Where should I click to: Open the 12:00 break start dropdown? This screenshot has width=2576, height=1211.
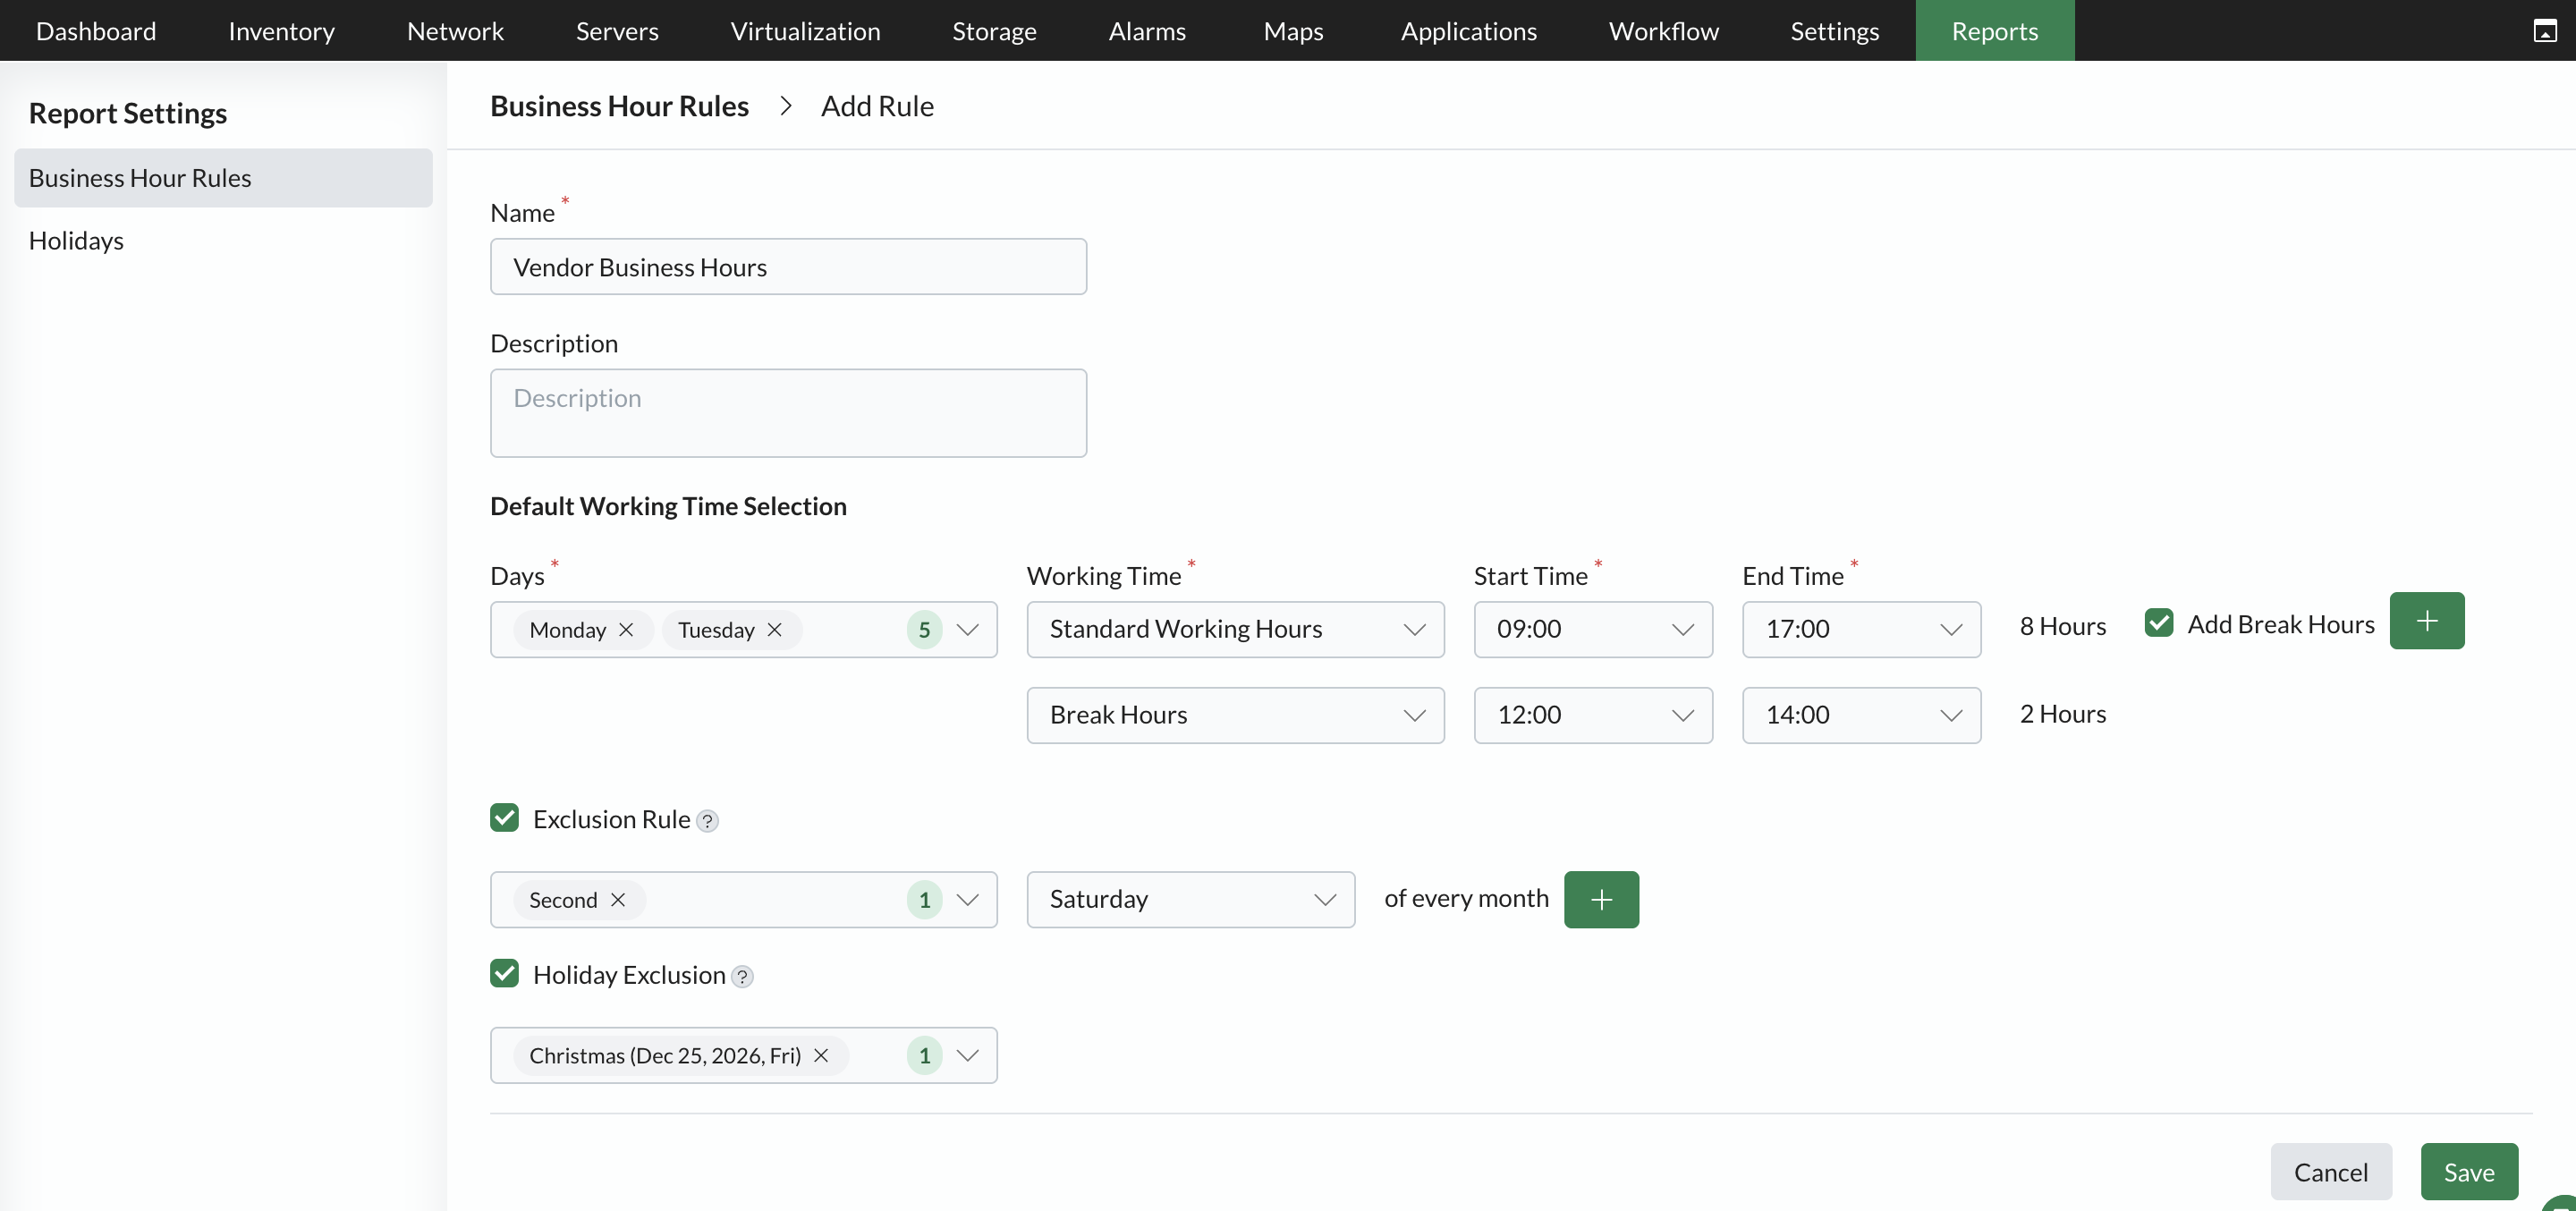pyautogui.click(x=1593, y=716)
